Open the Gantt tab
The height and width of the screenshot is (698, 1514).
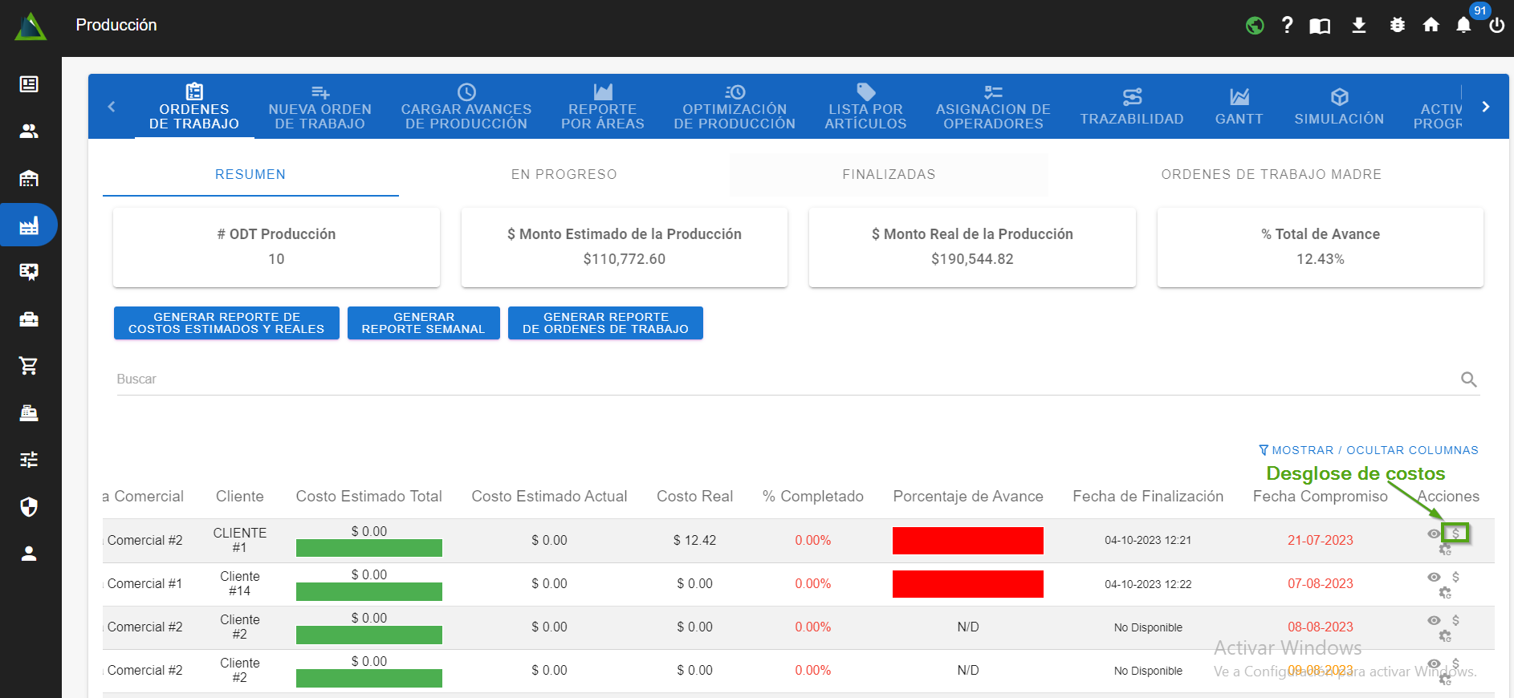(x=1239, y=107)
